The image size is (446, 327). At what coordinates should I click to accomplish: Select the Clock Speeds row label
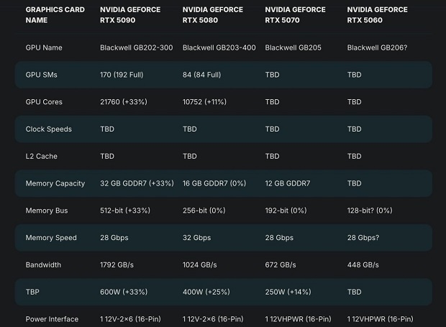(x=48, y=129)
